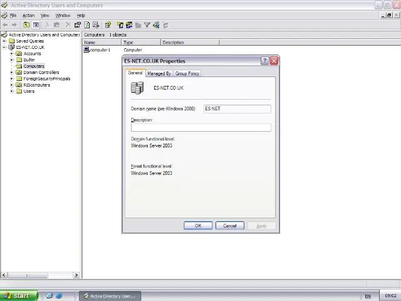
Task: Expand the Saved Queries node
Action: [4, 41]
